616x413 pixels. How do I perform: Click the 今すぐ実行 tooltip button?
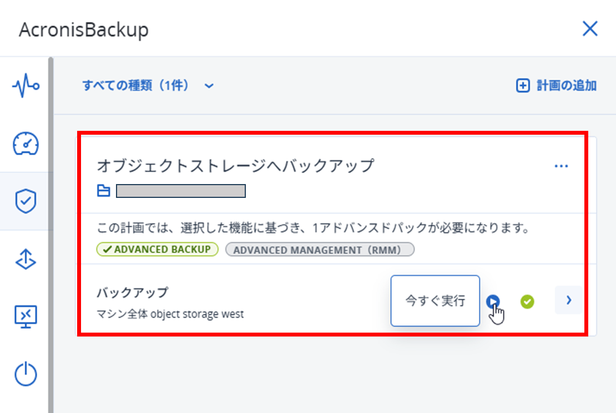[435, 301]
